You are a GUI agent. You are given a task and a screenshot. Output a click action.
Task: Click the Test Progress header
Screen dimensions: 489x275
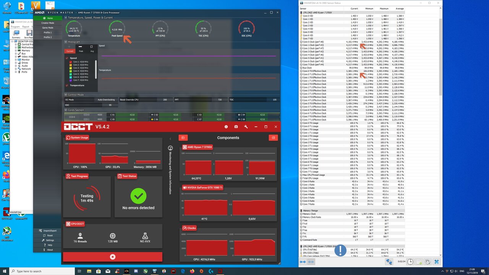[x=77, y=176]
